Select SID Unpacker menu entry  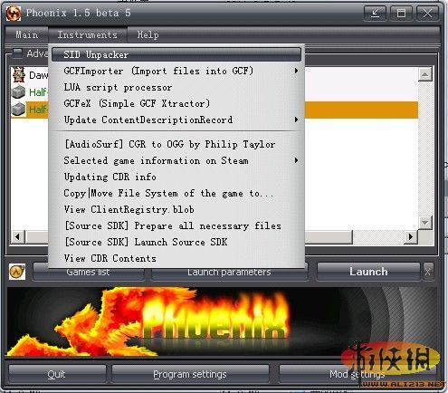pyautogui.click(x=176, y=54)
